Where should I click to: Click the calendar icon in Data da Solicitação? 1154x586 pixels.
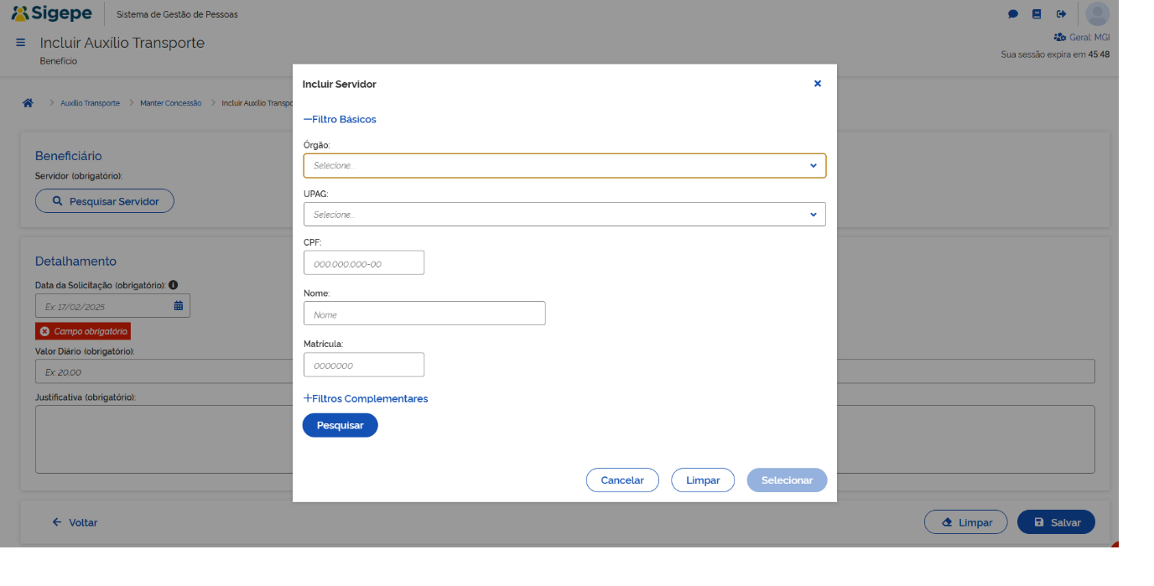(179, 306)
